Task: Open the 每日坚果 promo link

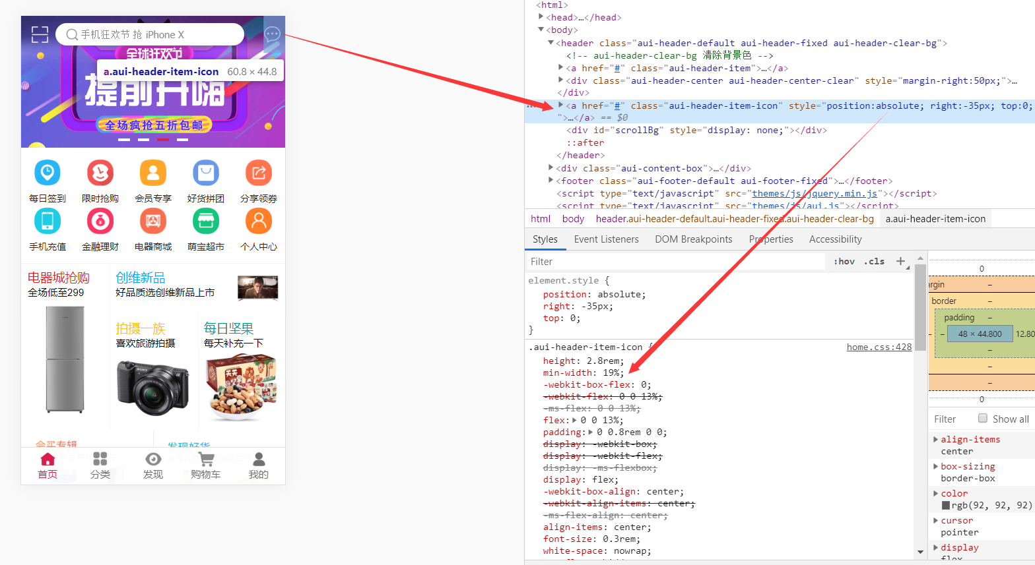Action: pos(228,328)
